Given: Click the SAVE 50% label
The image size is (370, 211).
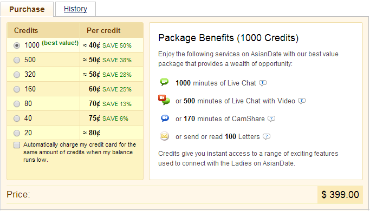Looking at the screenshot, I should 117,45.
